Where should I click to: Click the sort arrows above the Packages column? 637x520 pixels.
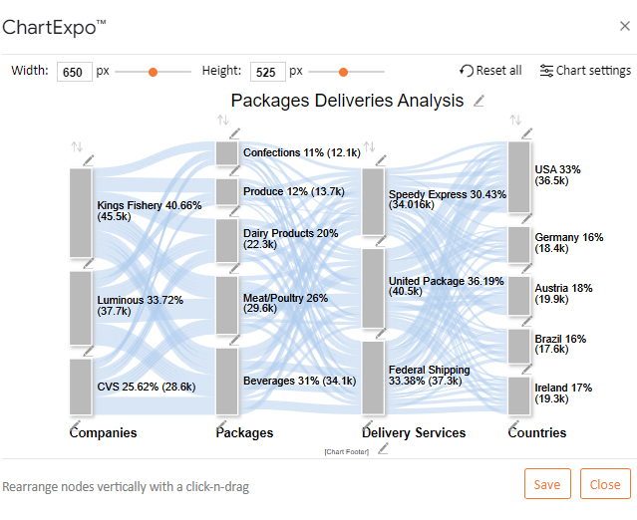pos(223,120)
